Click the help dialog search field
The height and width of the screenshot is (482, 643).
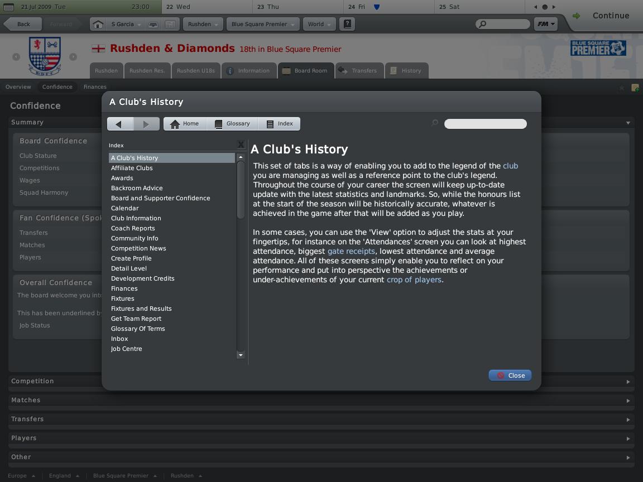point(485,124)
